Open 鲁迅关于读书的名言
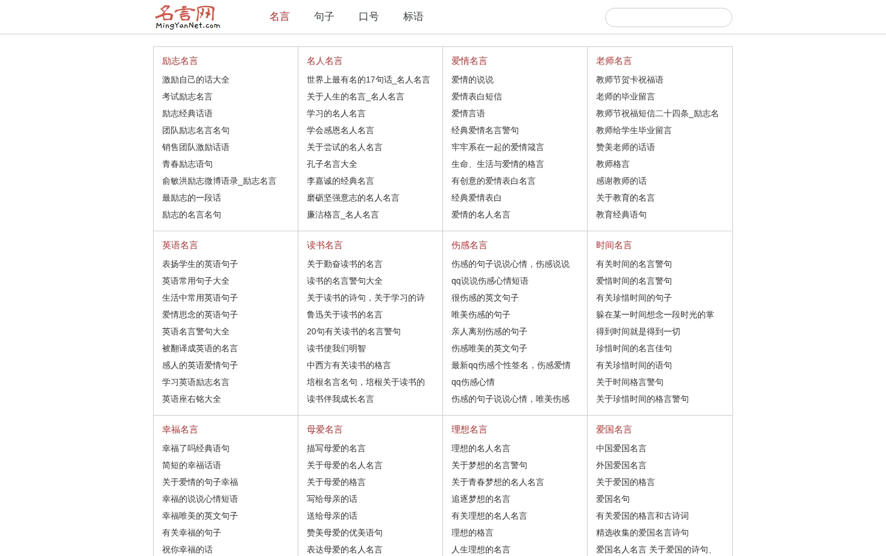This screenshot has height=556, width=886. coord(345,314)
